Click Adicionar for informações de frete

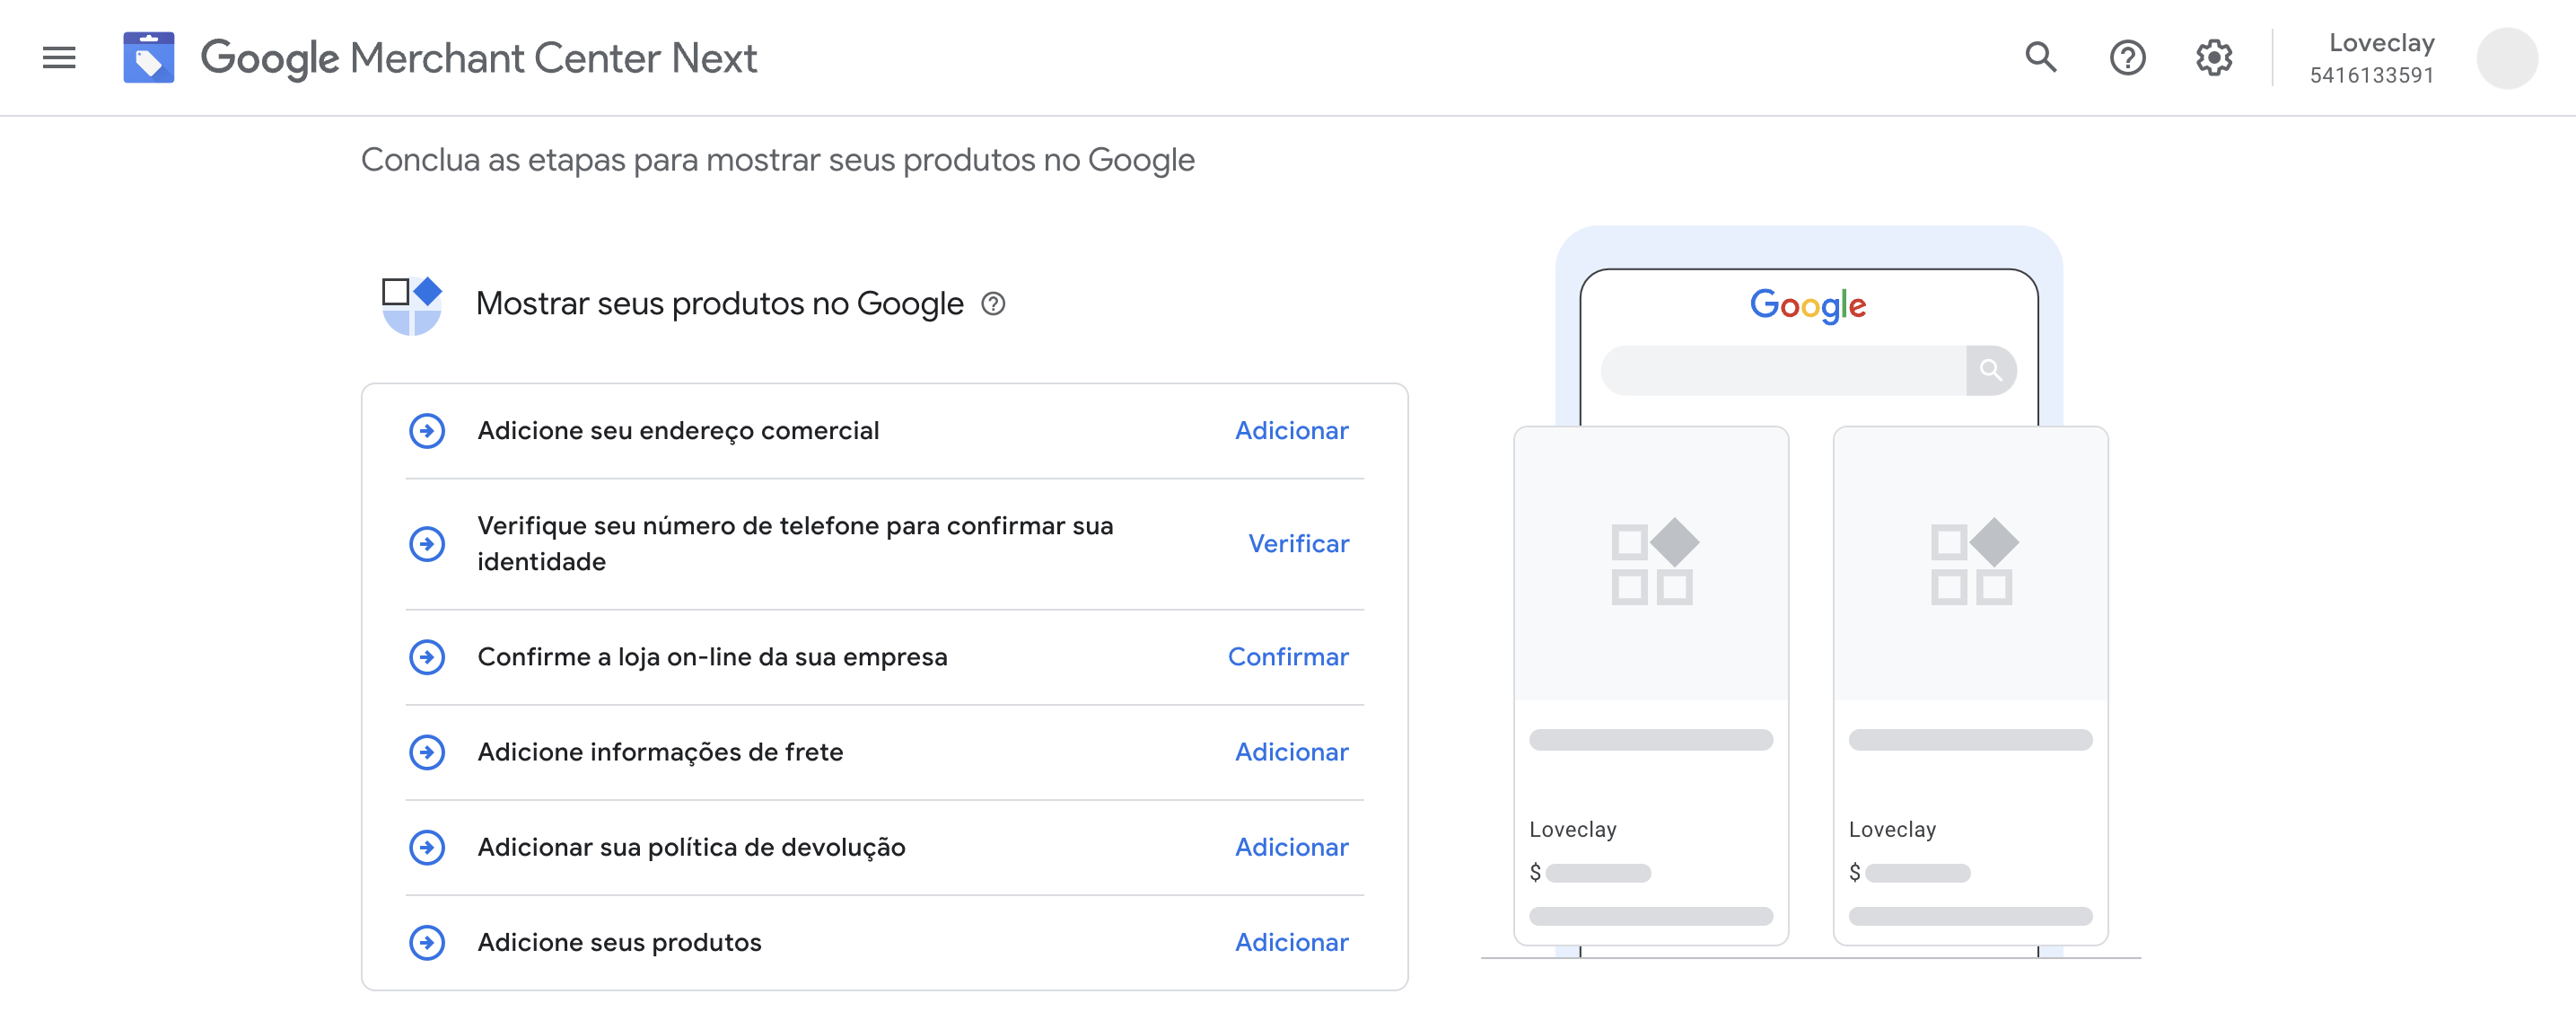tap(1291, 752)
